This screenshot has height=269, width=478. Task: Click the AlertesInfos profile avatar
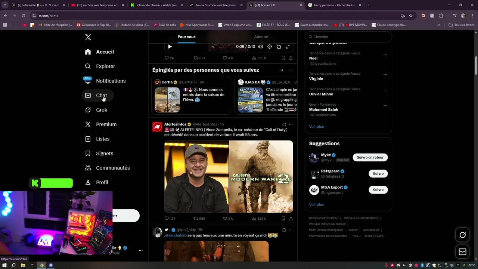(x=157, y=127)
